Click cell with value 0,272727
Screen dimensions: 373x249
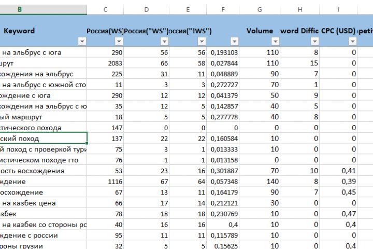(223, 85)
